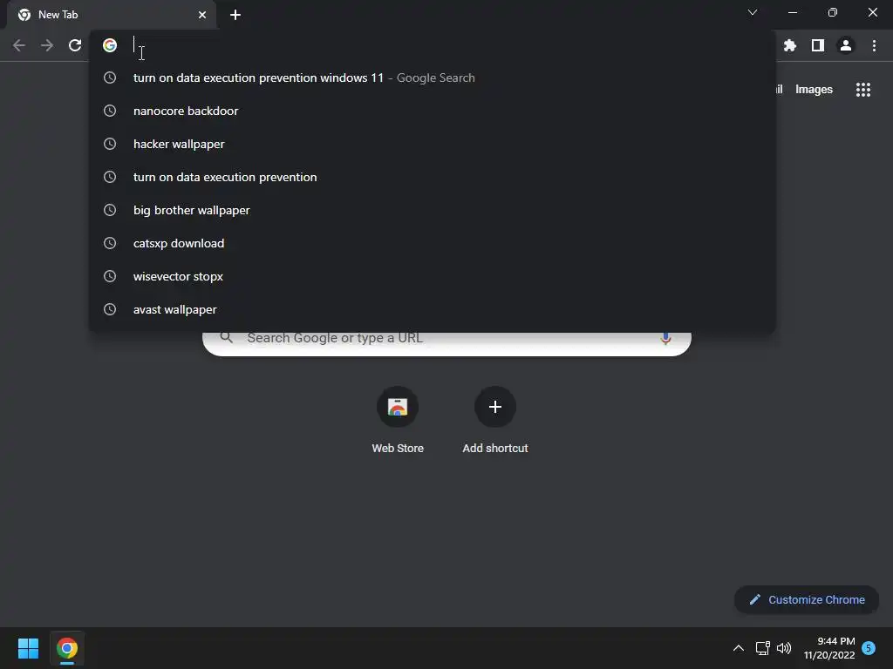Viewport: 893px width, 669px height.
Task: Click the Images link
Action: click(814, 90)
